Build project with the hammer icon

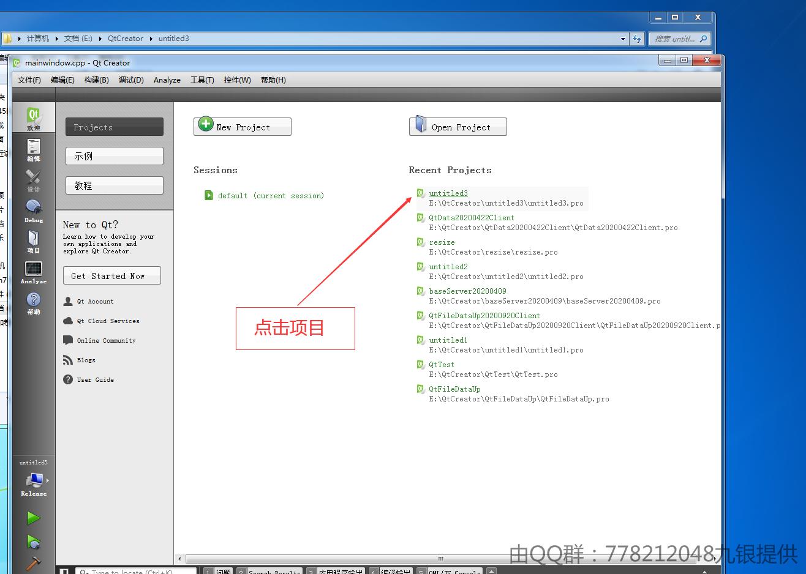[34, 563]
